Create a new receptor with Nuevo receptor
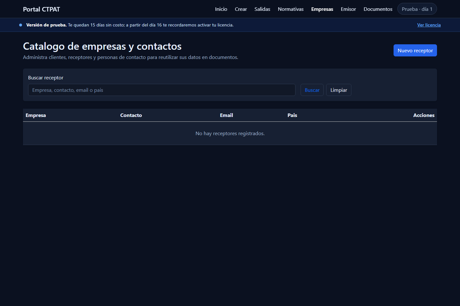The height and width of the screenshot is (306, 460). click(415, 50)
